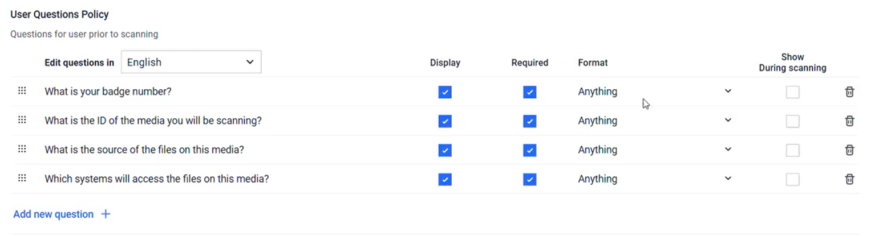Click the plus icon beside Add new question
871x236 pixels.
pyautogui.click(x=106, y=214)
